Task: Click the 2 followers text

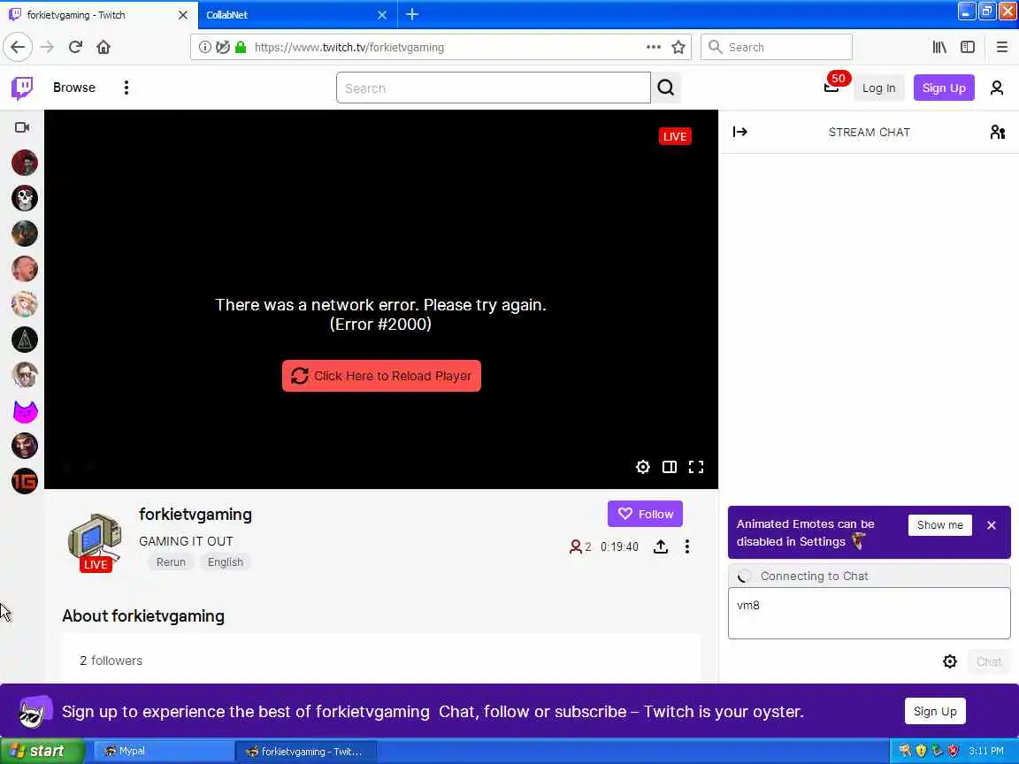Action: point(111,661)
